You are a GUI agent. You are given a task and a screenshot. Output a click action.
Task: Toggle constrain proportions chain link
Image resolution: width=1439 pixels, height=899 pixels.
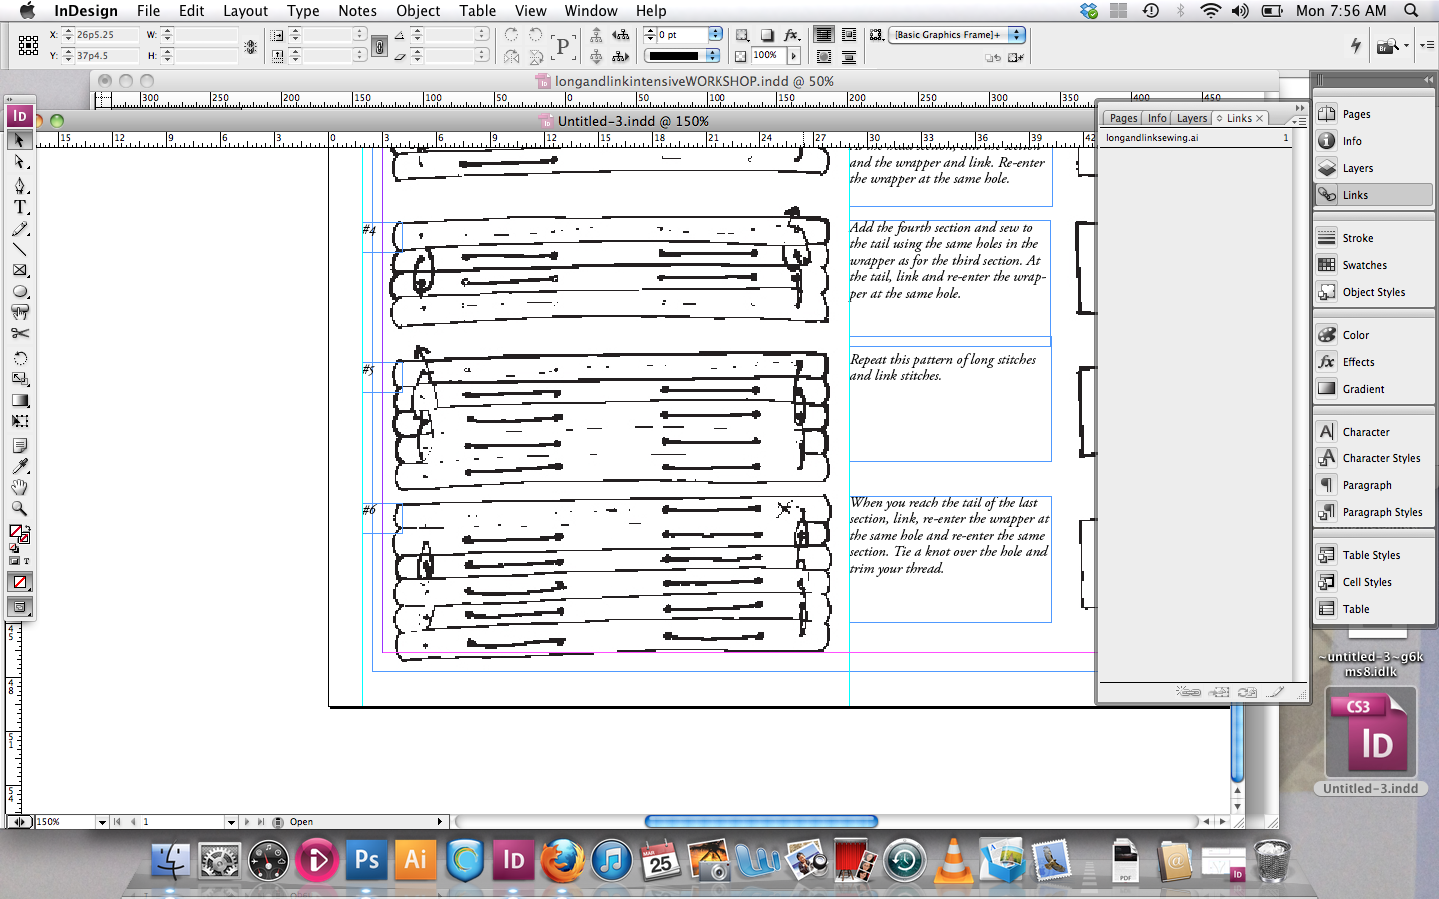click(x=379, y=46)
